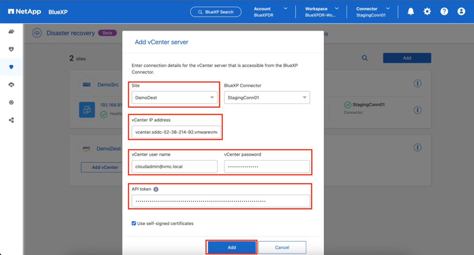Click the notifications bell icon

click(410, 11)
